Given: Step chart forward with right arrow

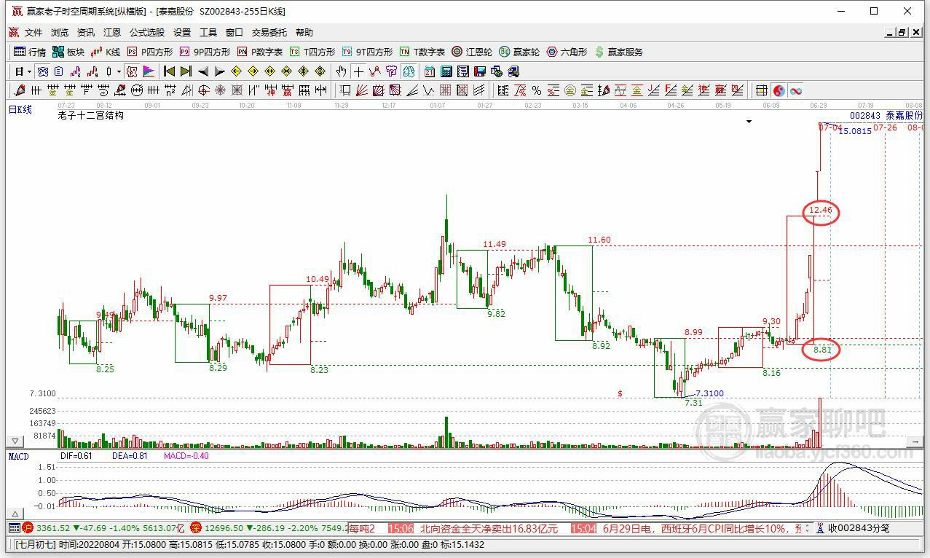Looking at the screenshot, I should click(x=220, y=71).
